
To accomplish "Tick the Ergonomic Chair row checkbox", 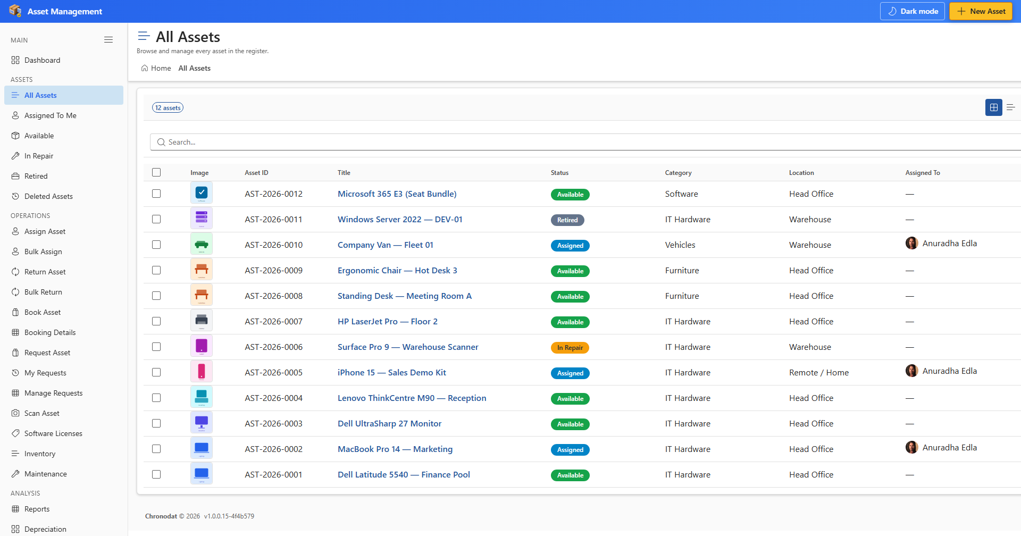I will coord(156,270).
